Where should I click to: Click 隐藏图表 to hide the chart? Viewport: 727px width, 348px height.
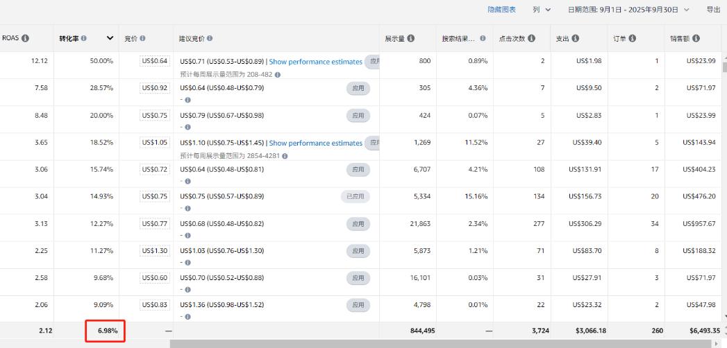point(502,10)
